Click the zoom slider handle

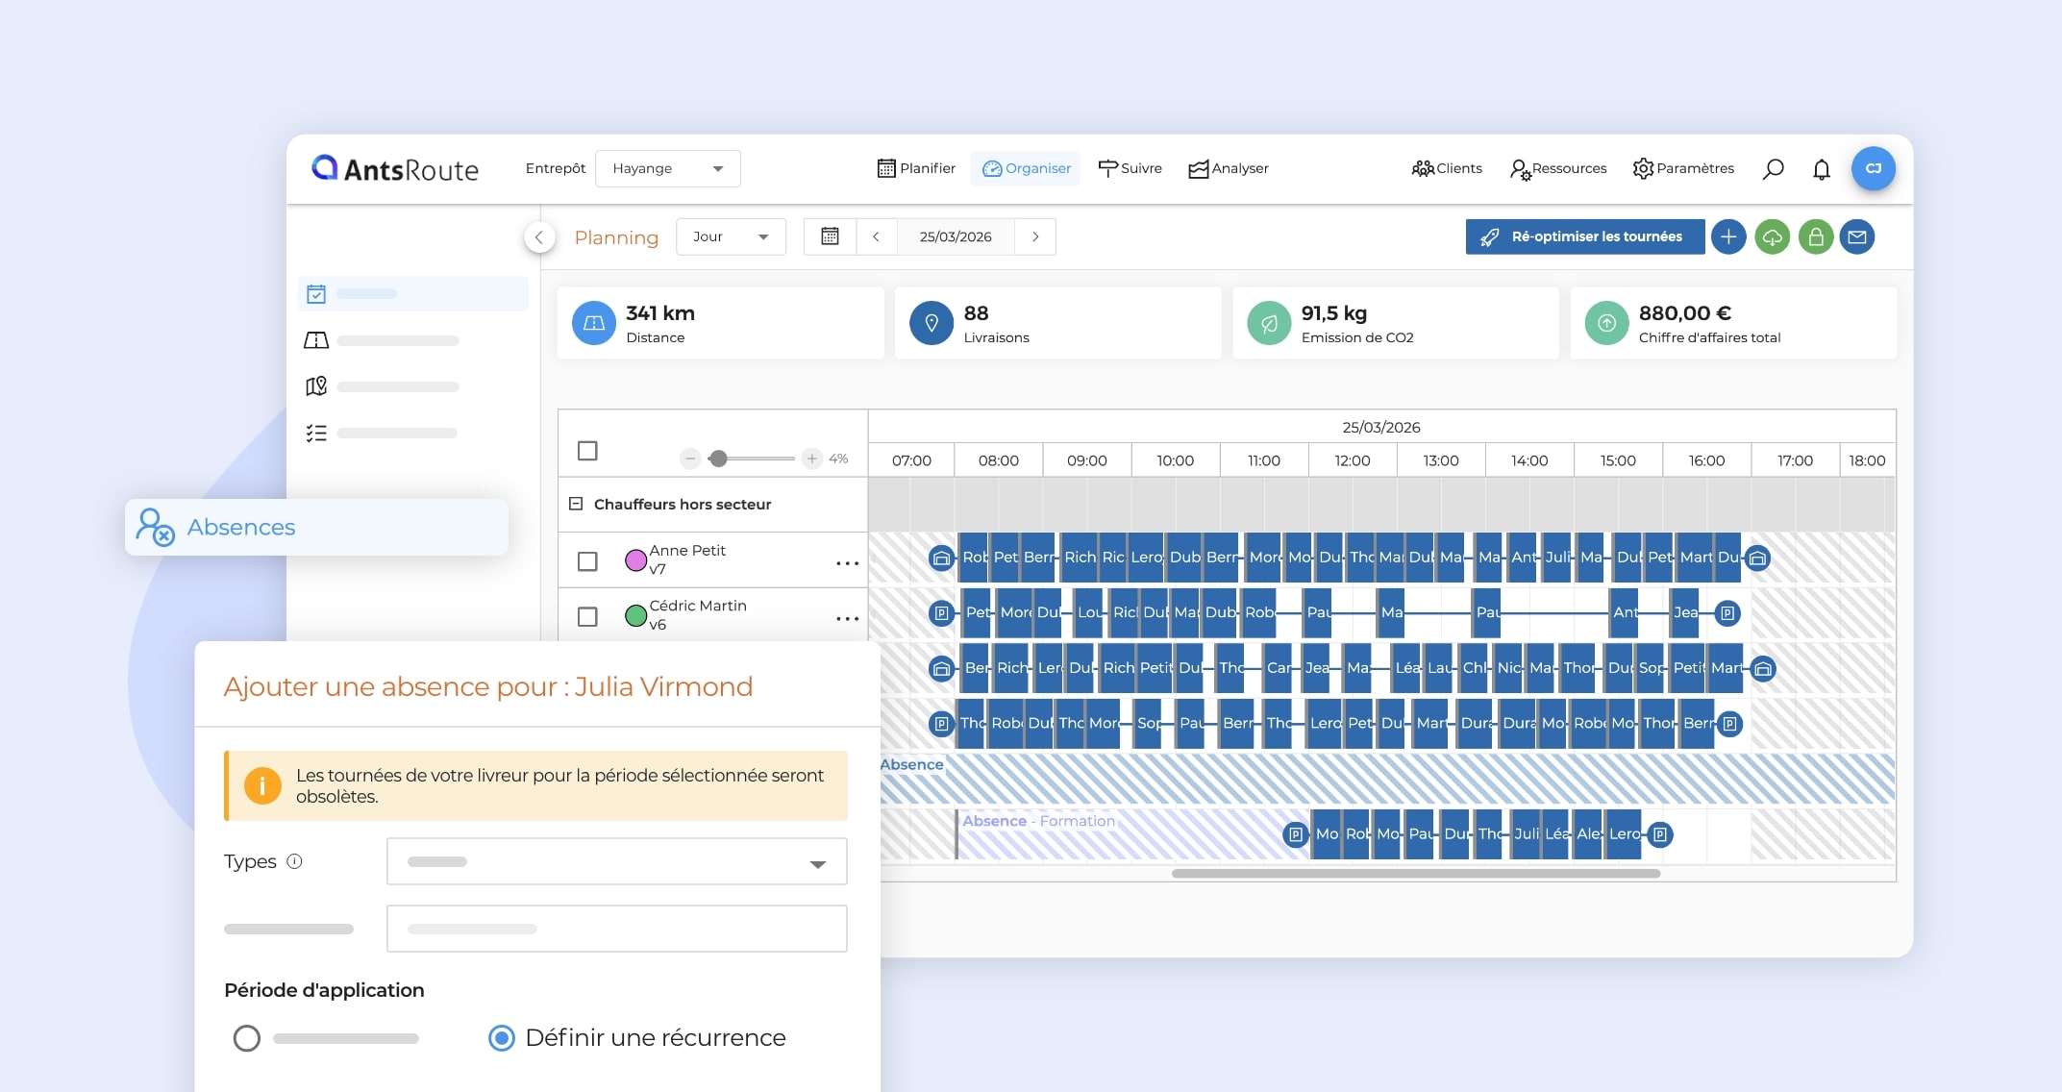[717, 459]
